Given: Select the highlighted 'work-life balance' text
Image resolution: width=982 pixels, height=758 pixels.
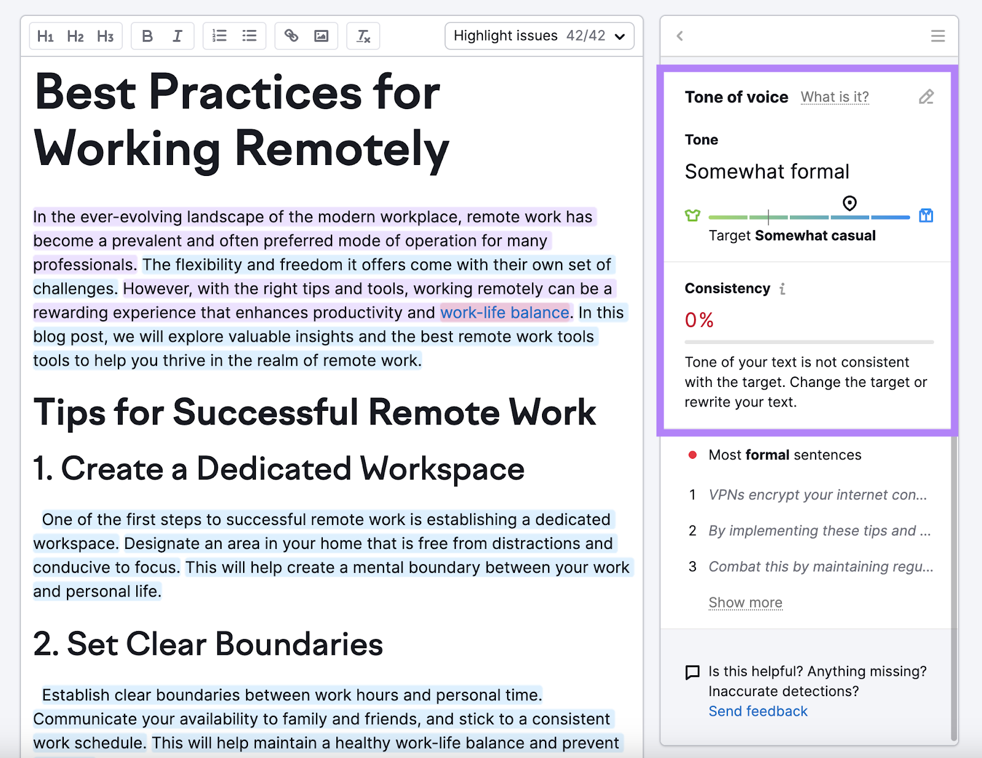Looking at the screenshot, I should point(504,312).
